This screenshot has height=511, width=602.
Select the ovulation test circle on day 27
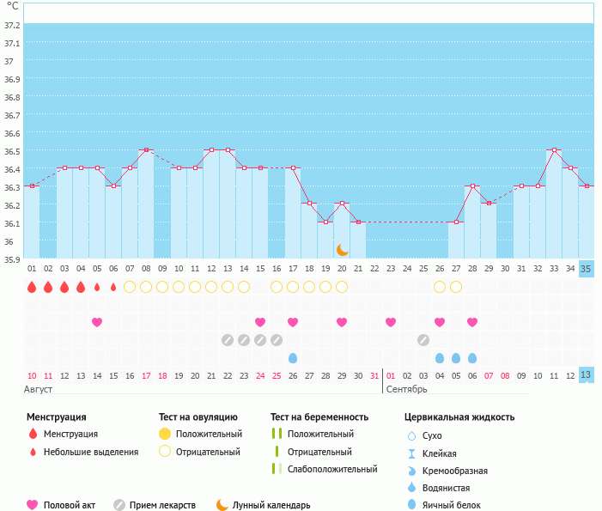(456, 287)
